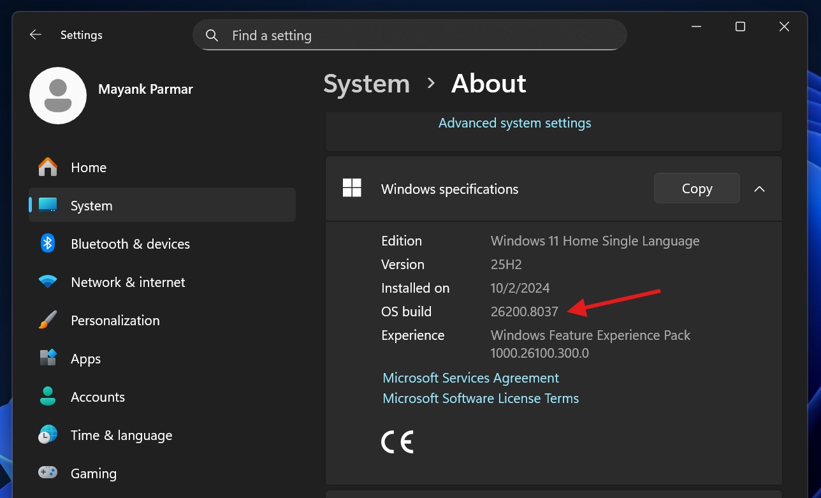Click the About breadcrumb label
The height and width of the screenshot is (498, 821).
(488, 84)
